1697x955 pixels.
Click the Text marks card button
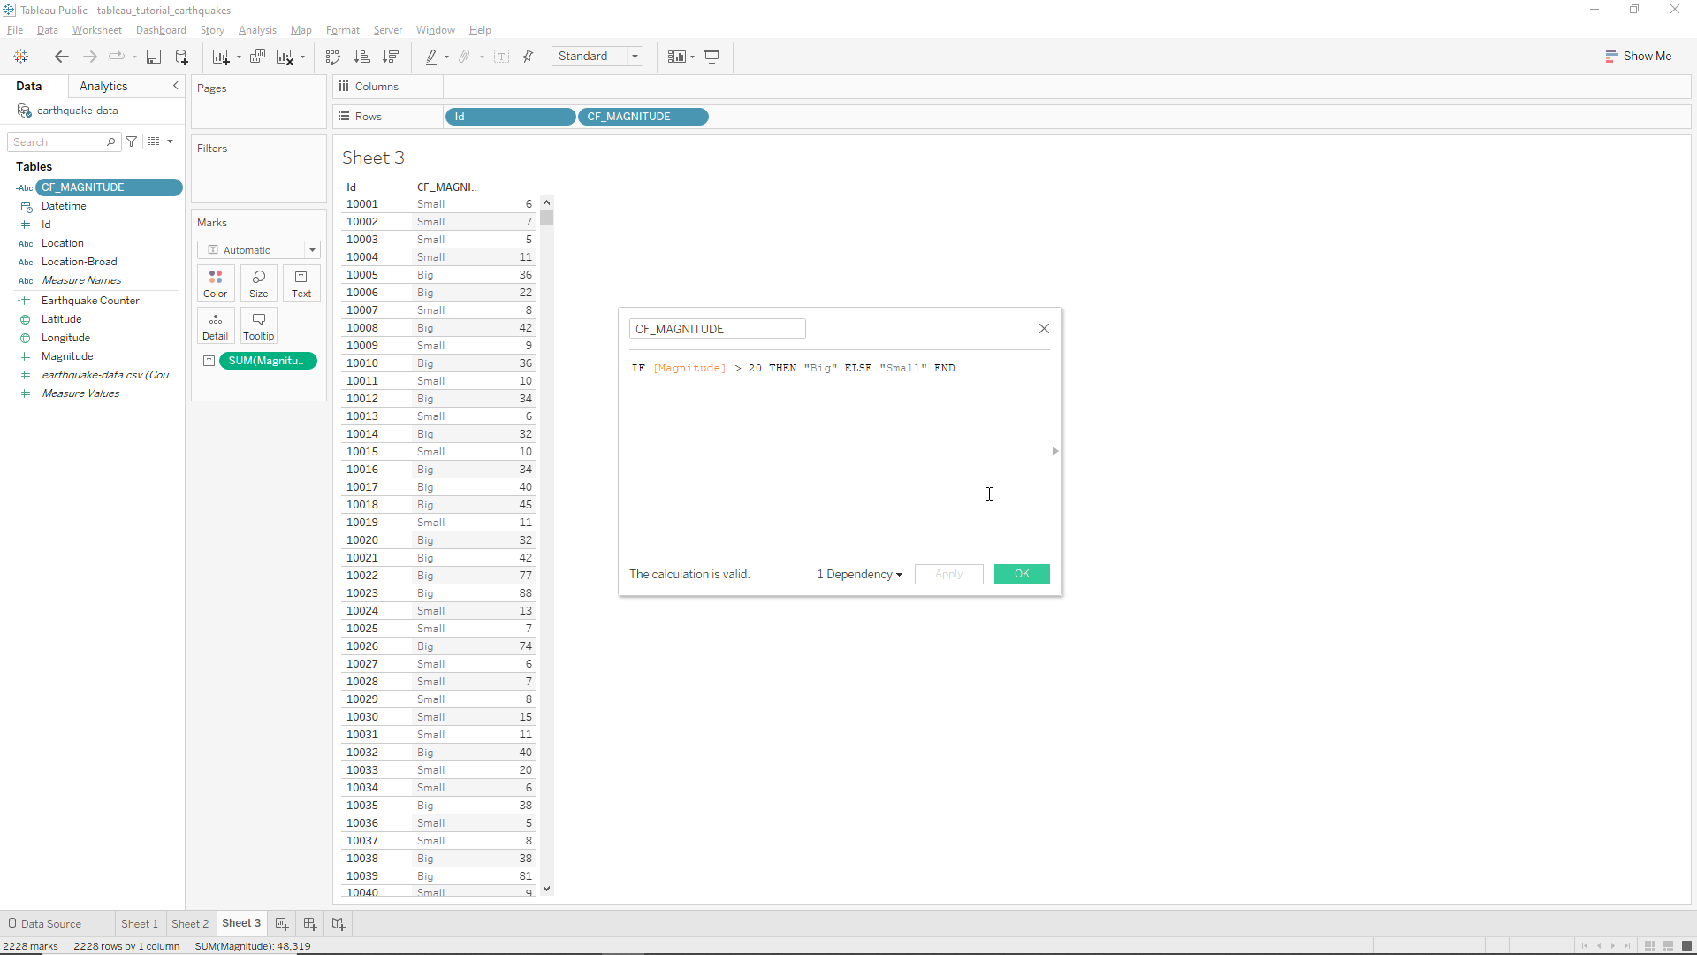pyautogui.click(x=301, y=283)
